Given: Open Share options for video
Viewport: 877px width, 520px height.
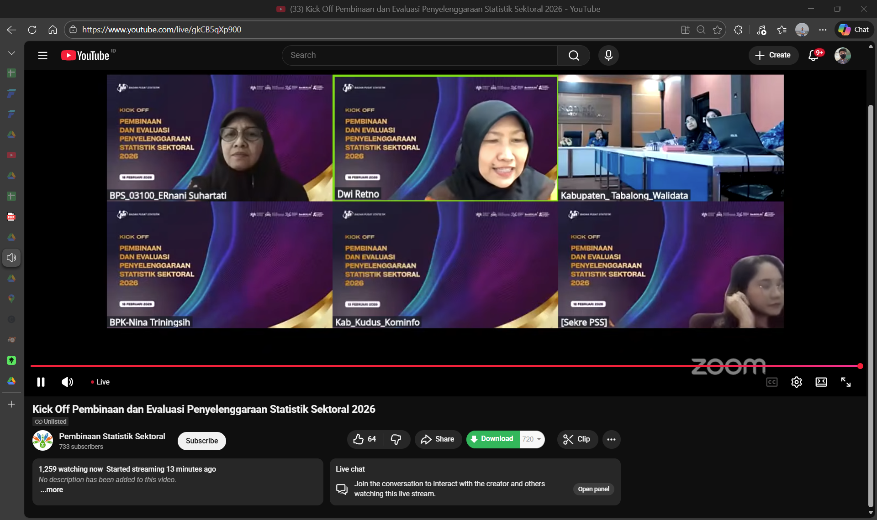Looking at the screenshot, I should (x=438, y=439).
